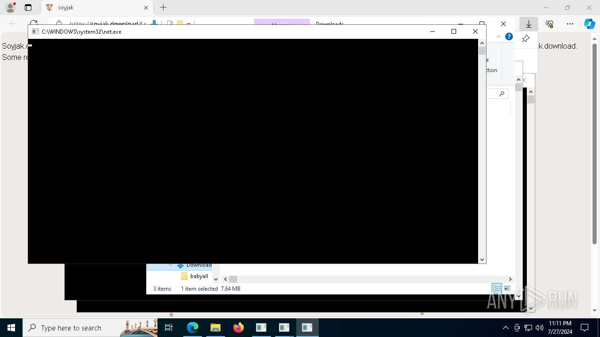The width and height of the screenshot is (600, 337).
Task: Open Edge Downloads toolbar button
Action: [529, 24]
